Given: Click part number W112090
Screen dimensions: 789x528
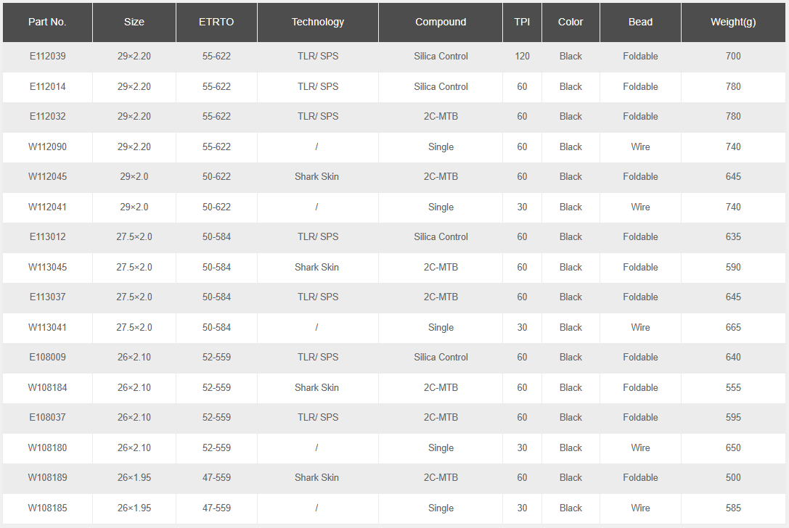Looking at the screenshot, I should [47, 147].
